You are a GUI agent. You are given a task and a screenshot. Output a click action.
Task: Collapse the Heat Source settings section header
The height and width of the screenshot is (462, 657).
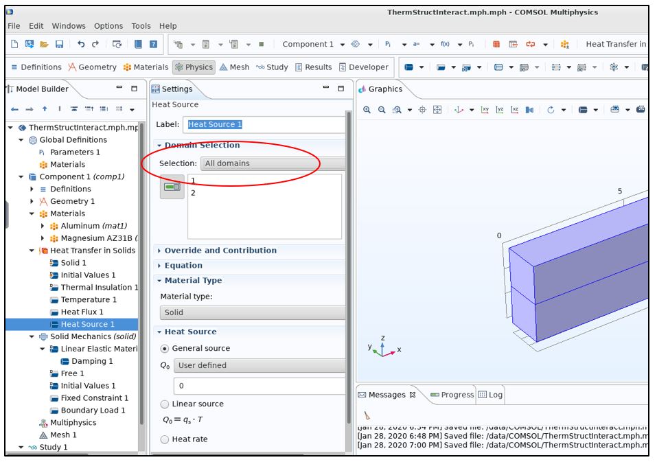(191, 332)
